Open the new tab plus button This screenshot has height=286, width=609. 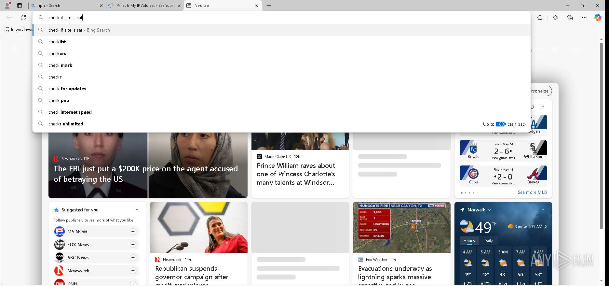[x=269, y=6]
